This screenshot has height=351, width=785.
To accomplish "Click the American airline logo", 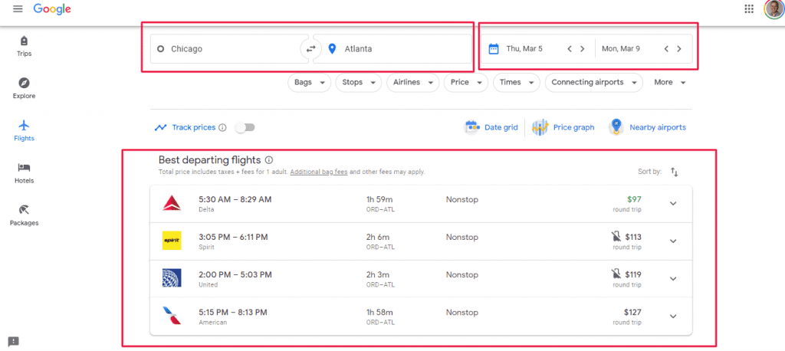I will [x=172, y=316].
